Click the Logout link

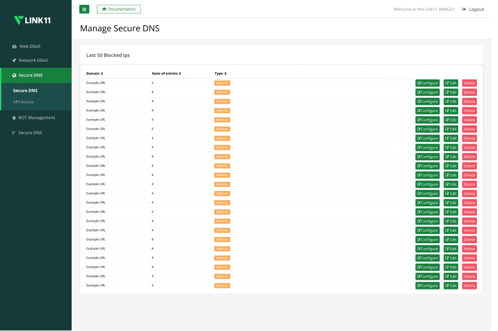(x=476, y=9)
